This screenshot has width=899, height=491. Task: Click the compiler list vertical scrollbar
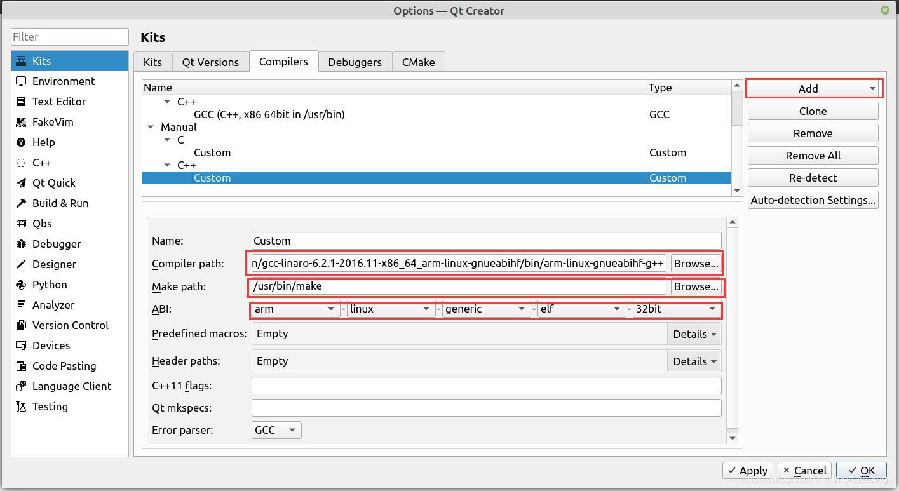click(x=737, y=138)
